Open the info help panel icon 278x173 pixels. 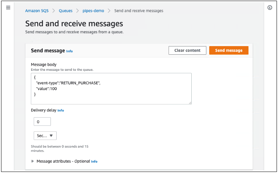tap(270, 8)
